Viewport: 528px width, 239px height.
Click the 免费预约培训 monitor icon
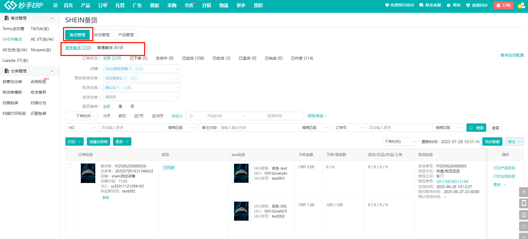point(387,5)
